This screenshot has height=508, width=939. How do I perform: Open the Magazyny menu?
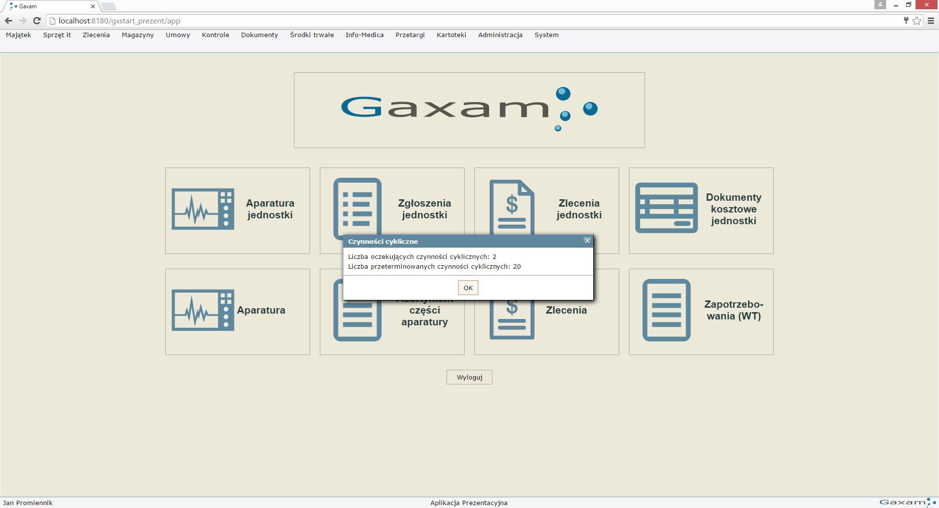pyautogui.click(x=137, y=35)
